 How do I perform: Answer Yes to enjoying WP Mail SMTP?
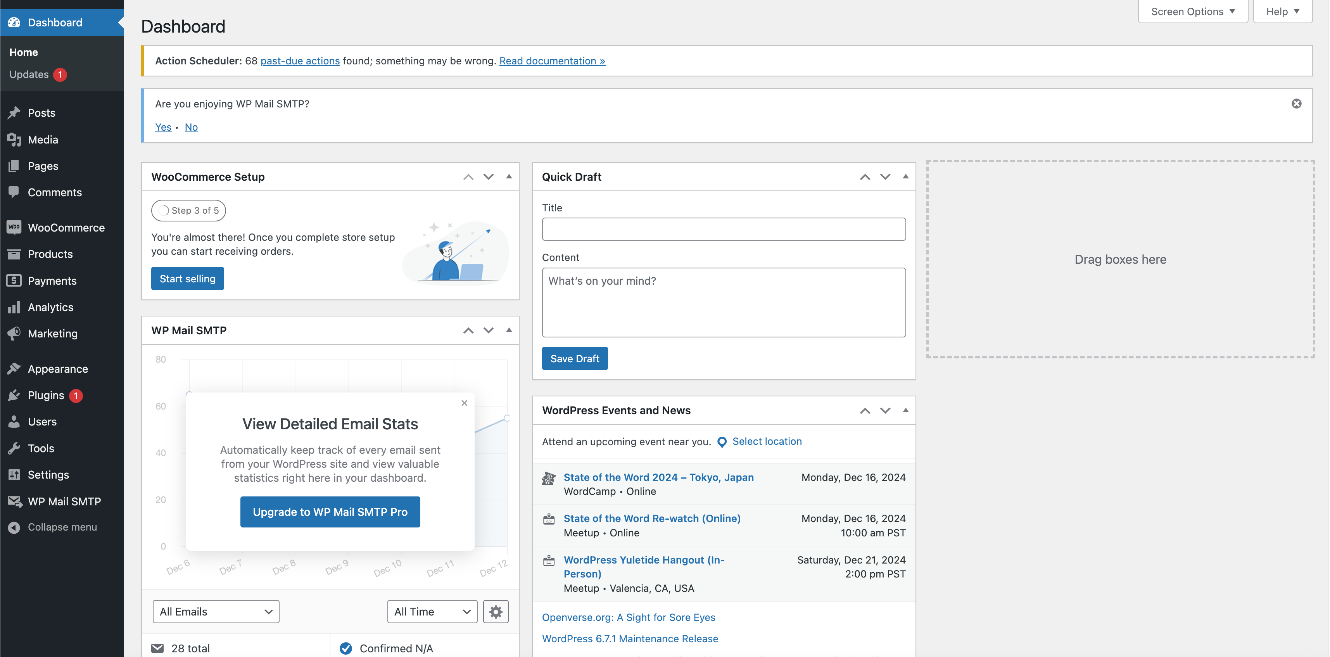point(163,127)
